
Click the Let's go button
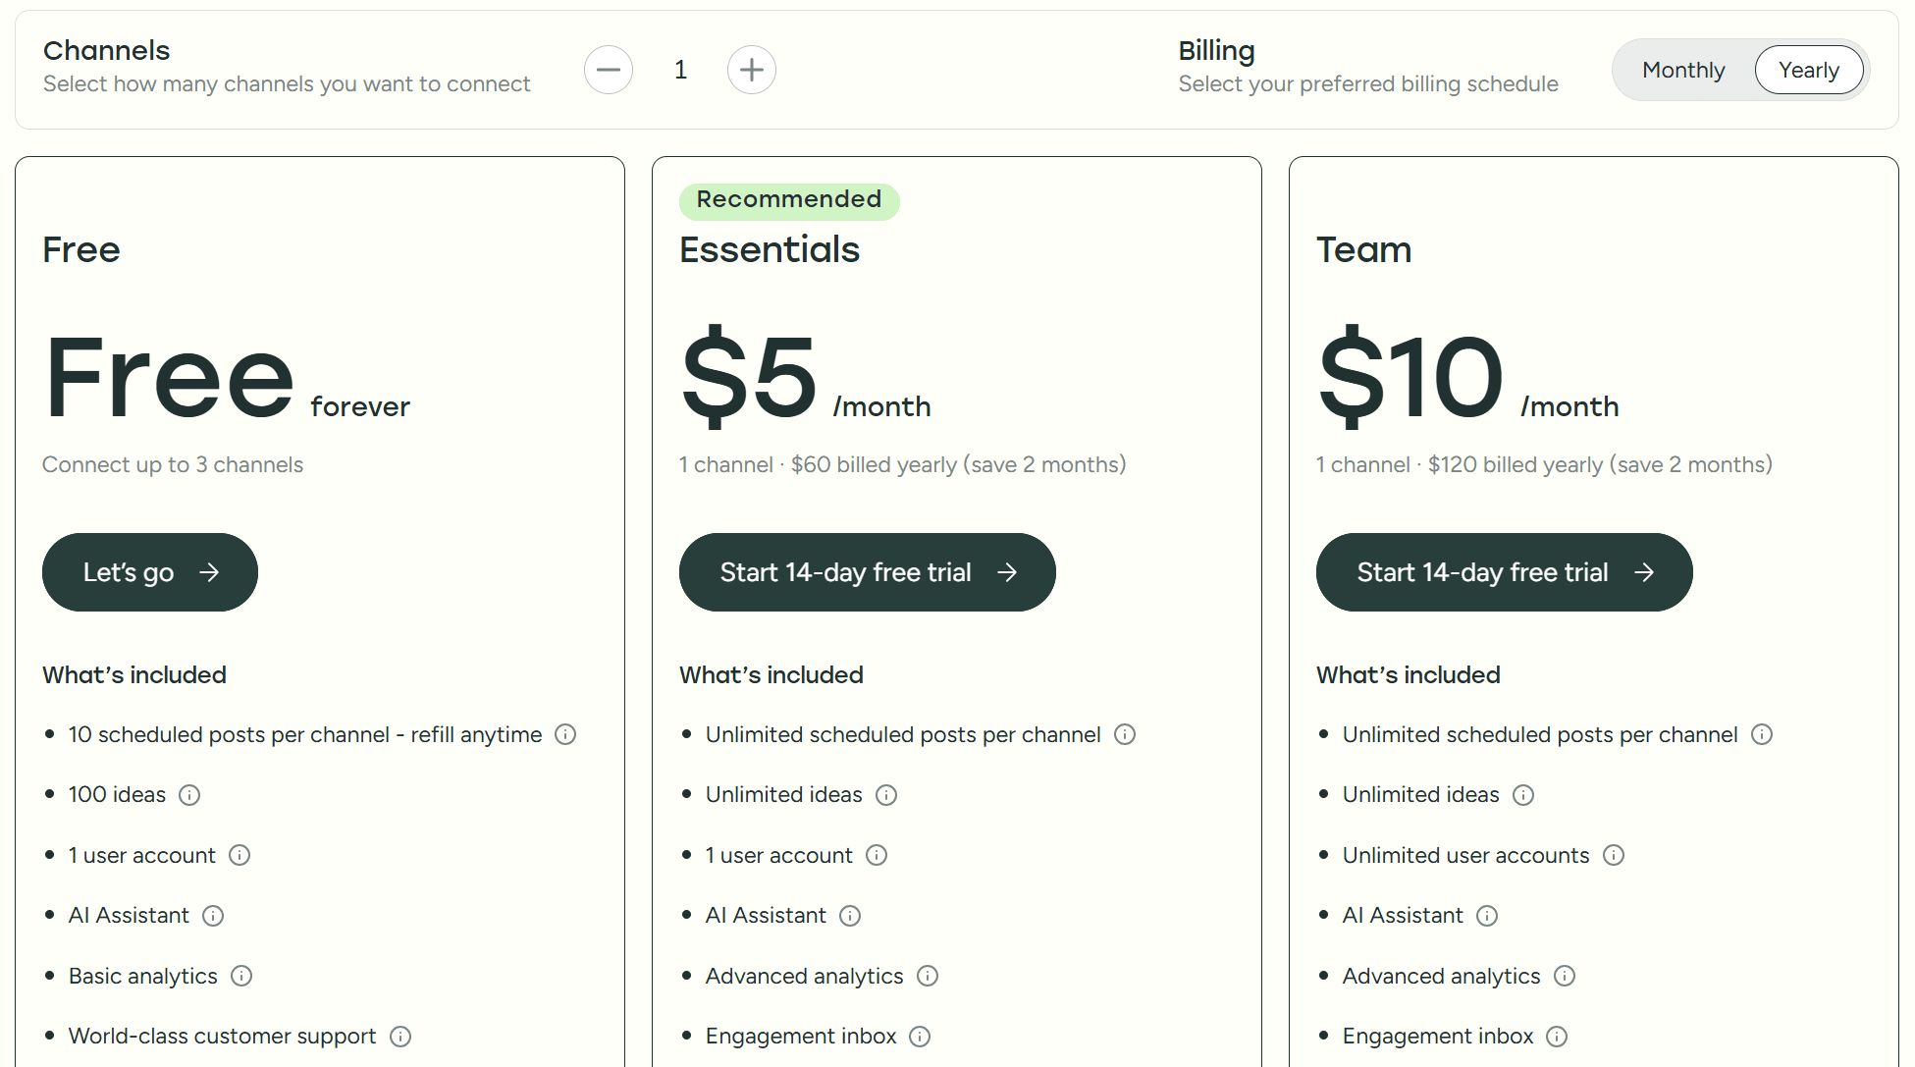(150, 572)
